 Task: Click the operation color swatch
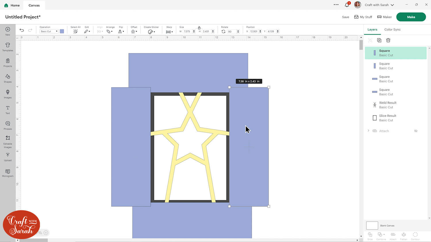62,31
